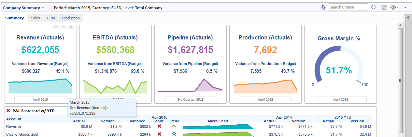This screenshot has height=137, width=412.
Task: Click April 2015 period box under Gross Margin
Action: click(341, 99)
